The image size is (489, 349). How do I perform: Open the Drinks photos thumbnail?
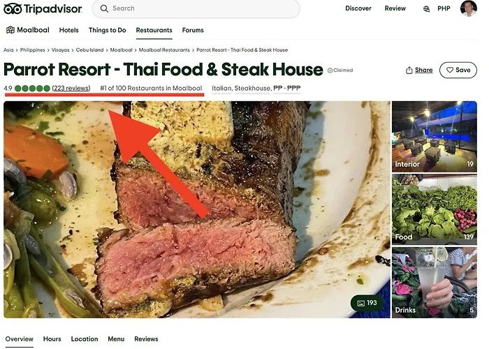click(x=434, y=282)
